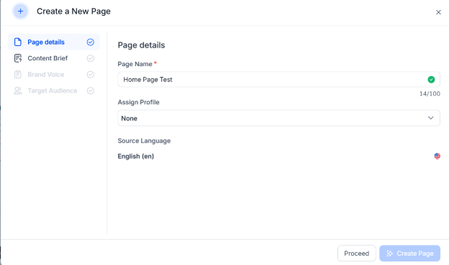Click the Create Page button
The image size is (449, 265).
click(409, 254)
